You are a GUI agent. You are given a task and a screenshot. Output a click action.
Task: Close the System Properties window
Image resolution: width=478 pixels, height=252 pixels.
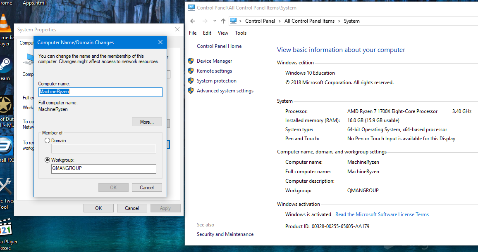point(177,29)
